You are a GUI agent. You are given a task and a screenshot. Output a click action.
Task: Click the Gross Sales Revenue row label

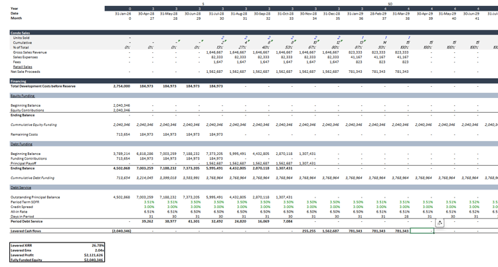30,52
